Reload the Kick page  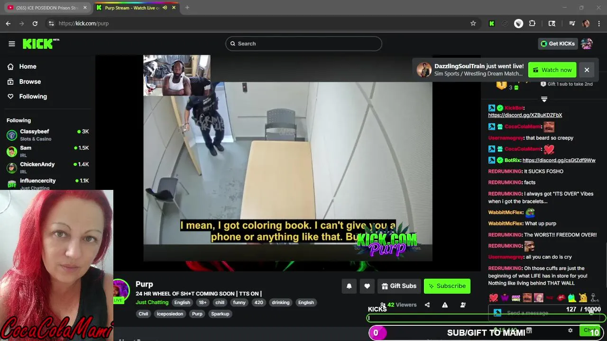coord(35,23)
